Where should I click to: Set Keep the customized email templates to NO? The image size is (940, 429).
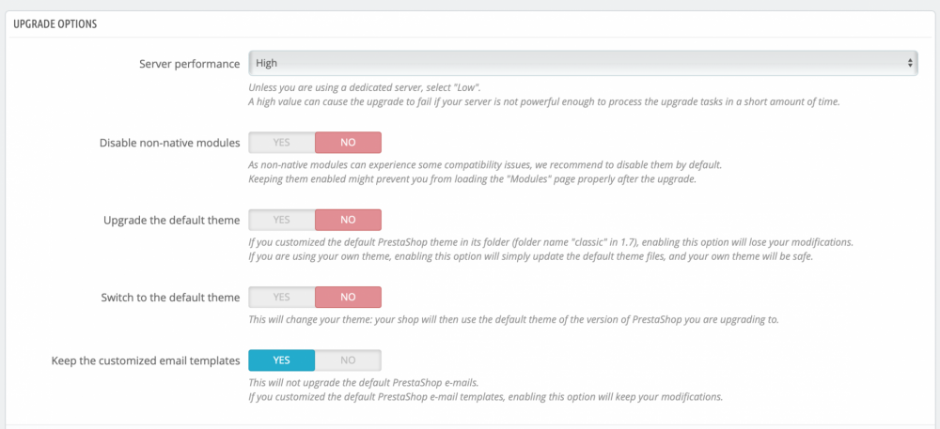tap(348, 360)
